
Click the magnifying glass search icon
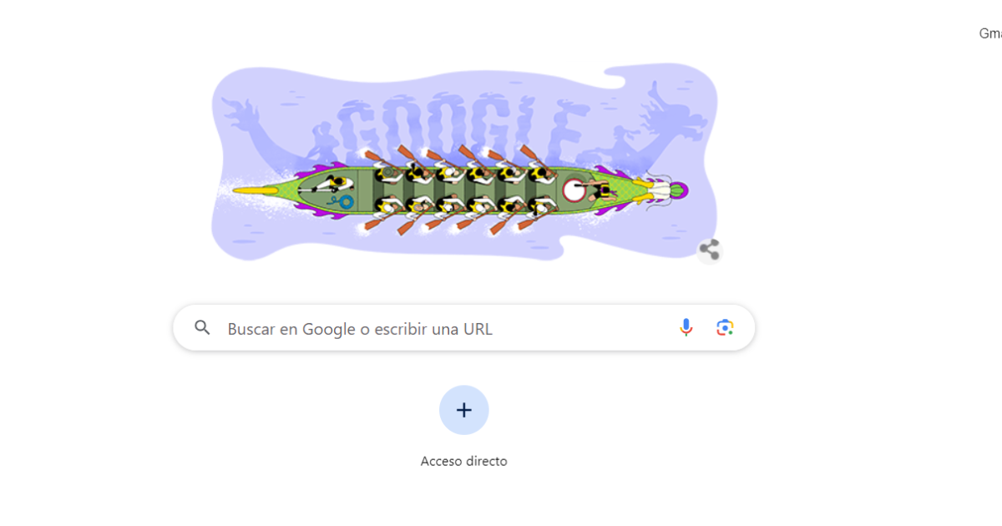coord(202,328)
